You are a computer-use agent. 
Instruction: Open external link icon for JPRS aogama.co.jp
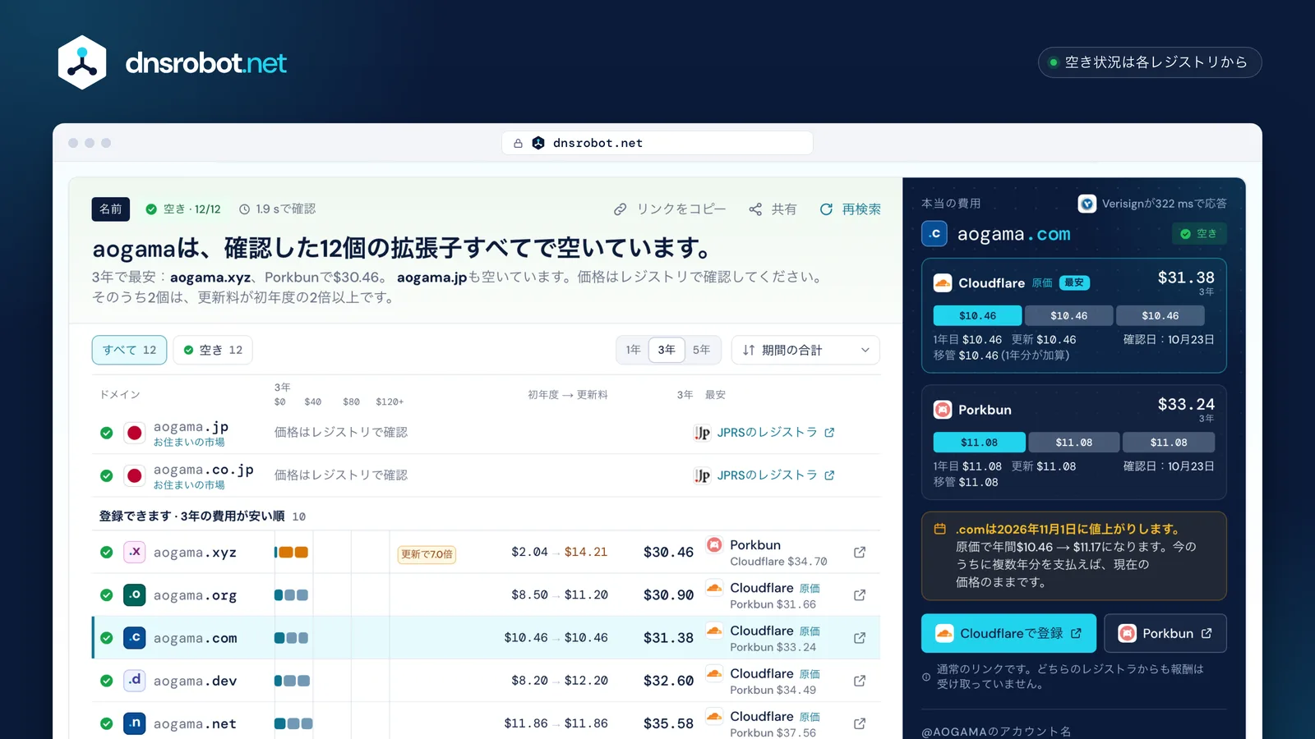pyautogui.click(x=829, y=475)
